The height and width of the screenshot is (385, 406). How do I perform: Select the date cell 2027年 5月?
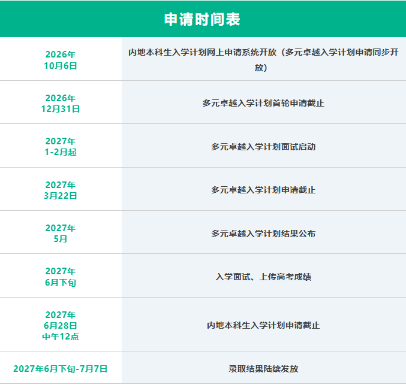click(x=61, y=234)
